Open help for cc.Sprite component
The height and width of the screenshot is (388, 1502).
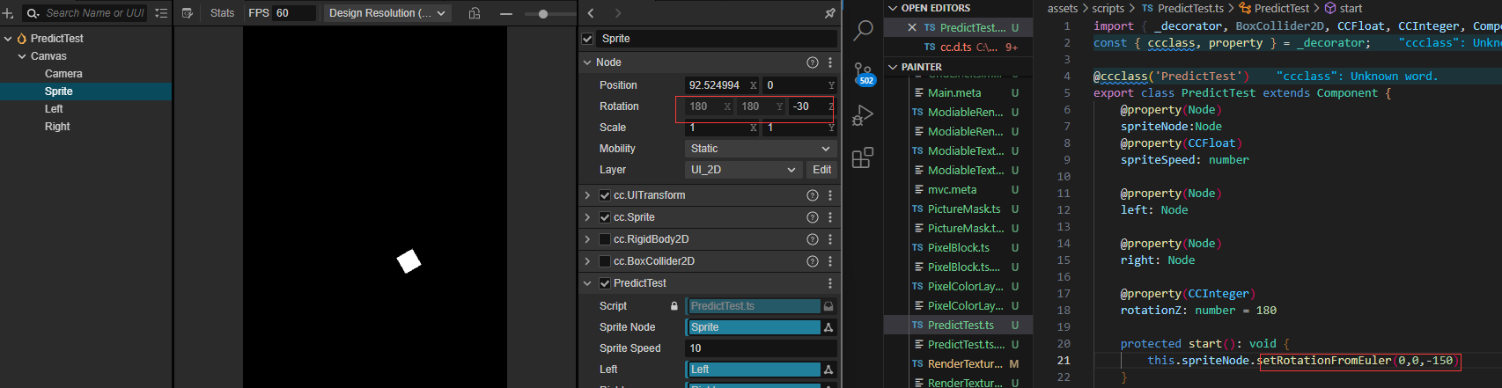coord(813,217)
